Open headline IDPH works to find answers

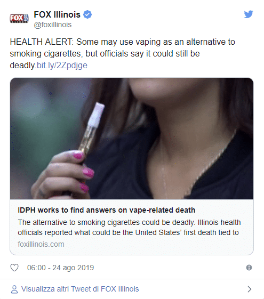[107, 210]
